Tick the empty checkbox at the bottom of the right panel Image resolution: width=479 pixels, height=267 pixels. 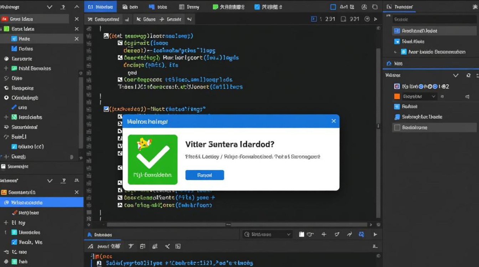point(397,127)
